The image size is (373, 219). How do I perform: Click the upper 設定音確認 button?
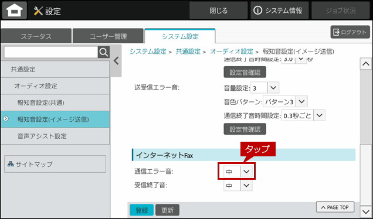click(245, 72)
